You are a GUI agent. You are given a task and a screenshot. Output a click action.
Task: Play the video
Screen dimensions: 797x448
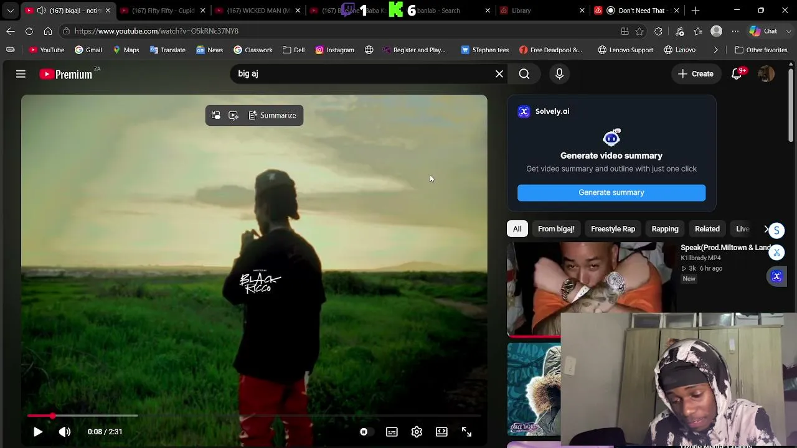pyautogui.click(x=38, y=432)
